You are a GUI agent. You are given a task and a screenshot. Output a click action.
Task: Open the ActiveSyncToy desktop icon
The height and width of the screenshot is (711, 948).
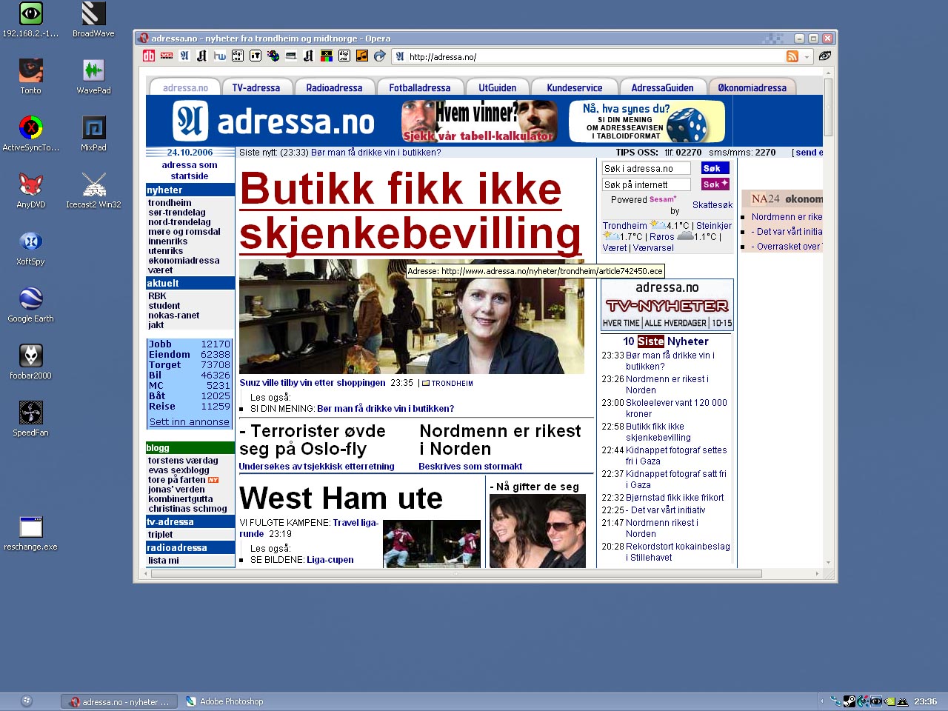pyautogui.click(x=30, y=133)
